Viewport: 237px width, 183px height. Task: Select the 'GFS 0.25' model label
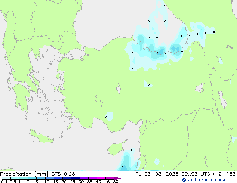click(63, 174)
